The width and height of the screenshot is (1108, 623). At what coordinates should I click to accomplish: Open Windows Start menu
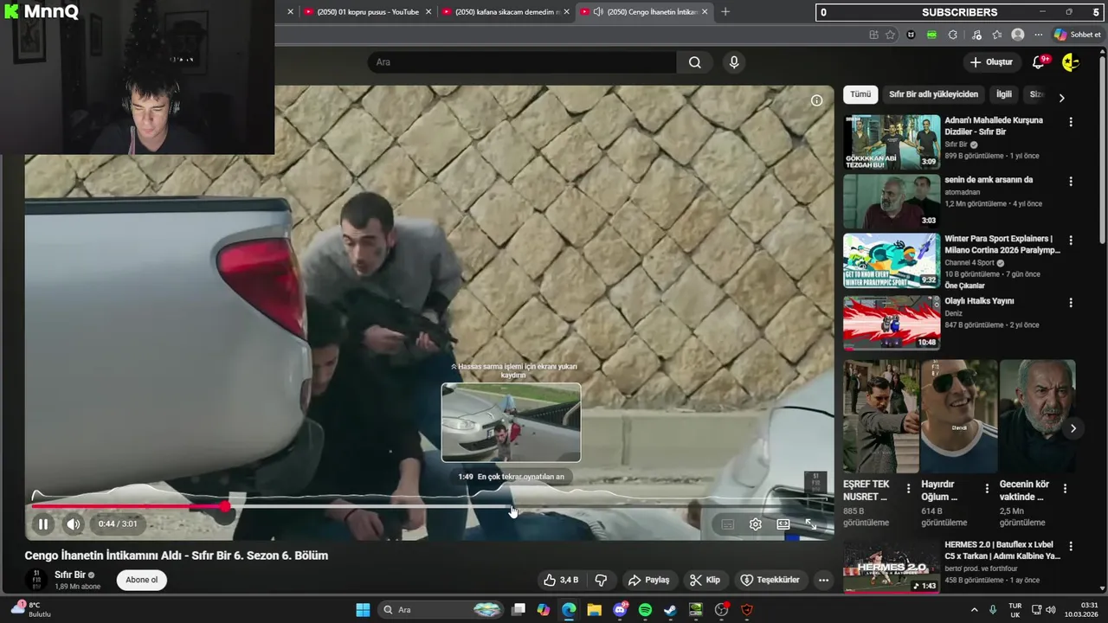click(363, 610)
